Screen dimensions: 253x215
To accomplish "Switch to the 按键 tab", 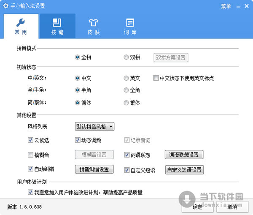I will point(57,26).
